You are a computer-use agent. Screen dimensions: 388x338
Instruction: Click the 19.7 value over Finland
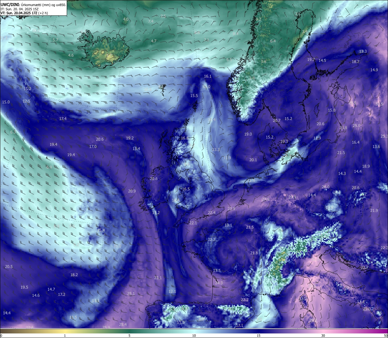(311, 60)
